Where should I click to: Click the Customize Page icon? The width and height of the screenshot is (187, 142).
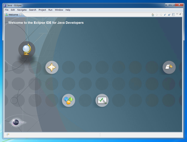point(173,15)
